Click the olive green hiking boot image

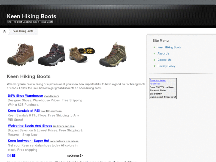113,55
